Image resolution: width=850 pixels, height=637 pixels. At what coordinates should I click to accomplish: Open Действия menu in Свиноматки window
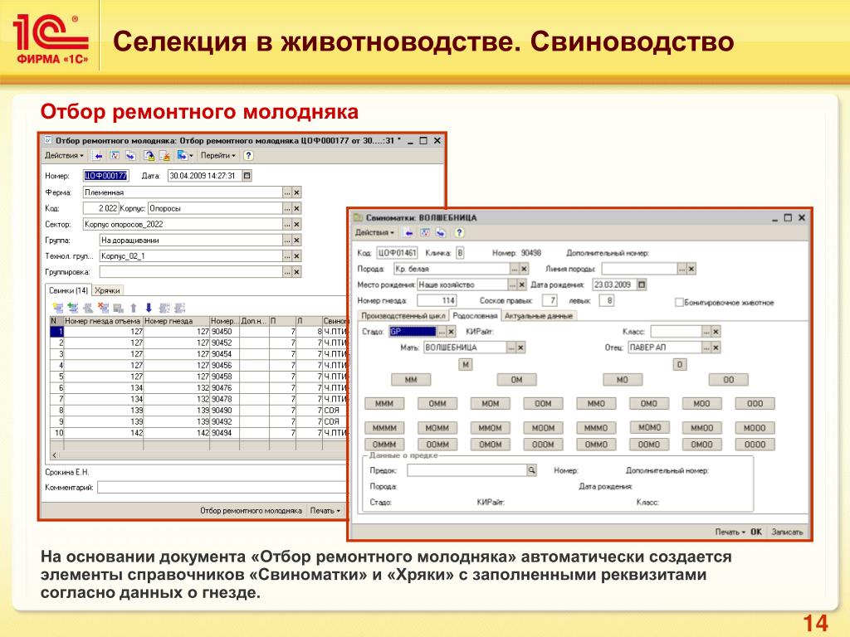(x=374, y=233)
